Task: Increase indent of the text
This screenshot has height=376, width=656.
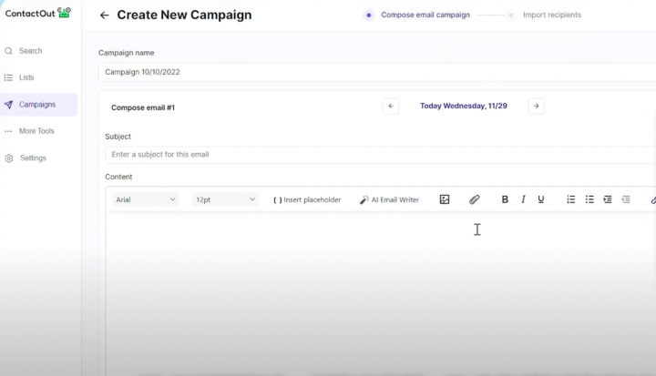Action: click(x=608, y=199)
